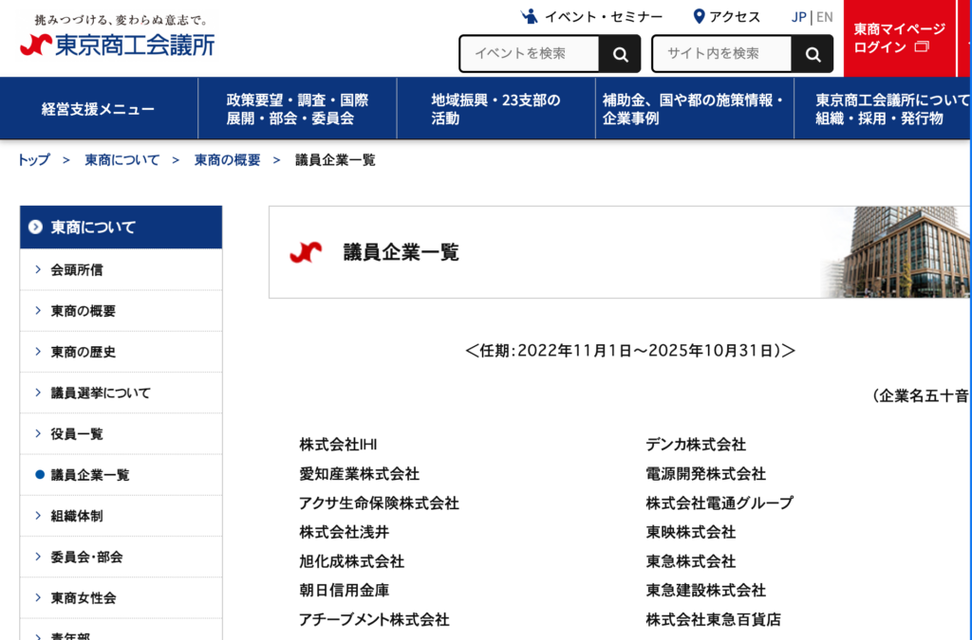Open 会頭所信 in the sidebar

(121, 269)
